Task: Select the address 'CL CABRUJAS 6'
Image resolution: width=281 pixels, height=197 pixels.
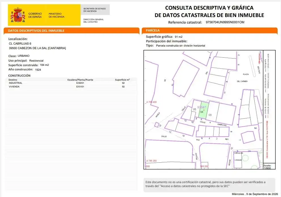Action: 20,44
